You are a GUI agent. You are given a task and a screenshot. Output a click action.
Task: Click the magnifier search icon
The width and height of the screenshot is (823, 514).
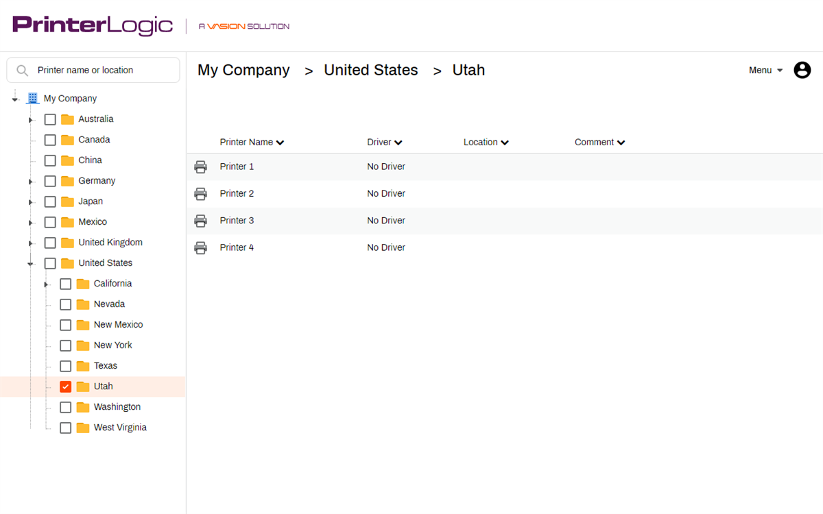pyautogui.click(x=23, y=71)
